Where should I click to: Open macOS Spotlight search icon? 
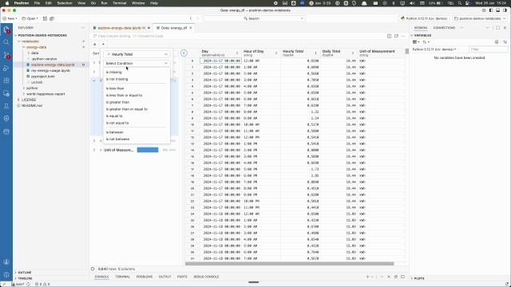pos(460,3)
